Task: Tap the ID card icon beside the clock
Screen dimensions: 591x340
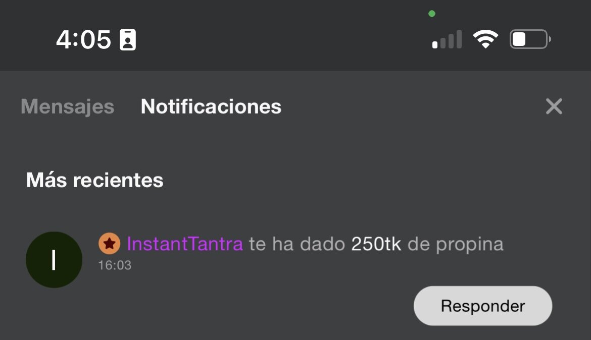Action: point(128,40)
